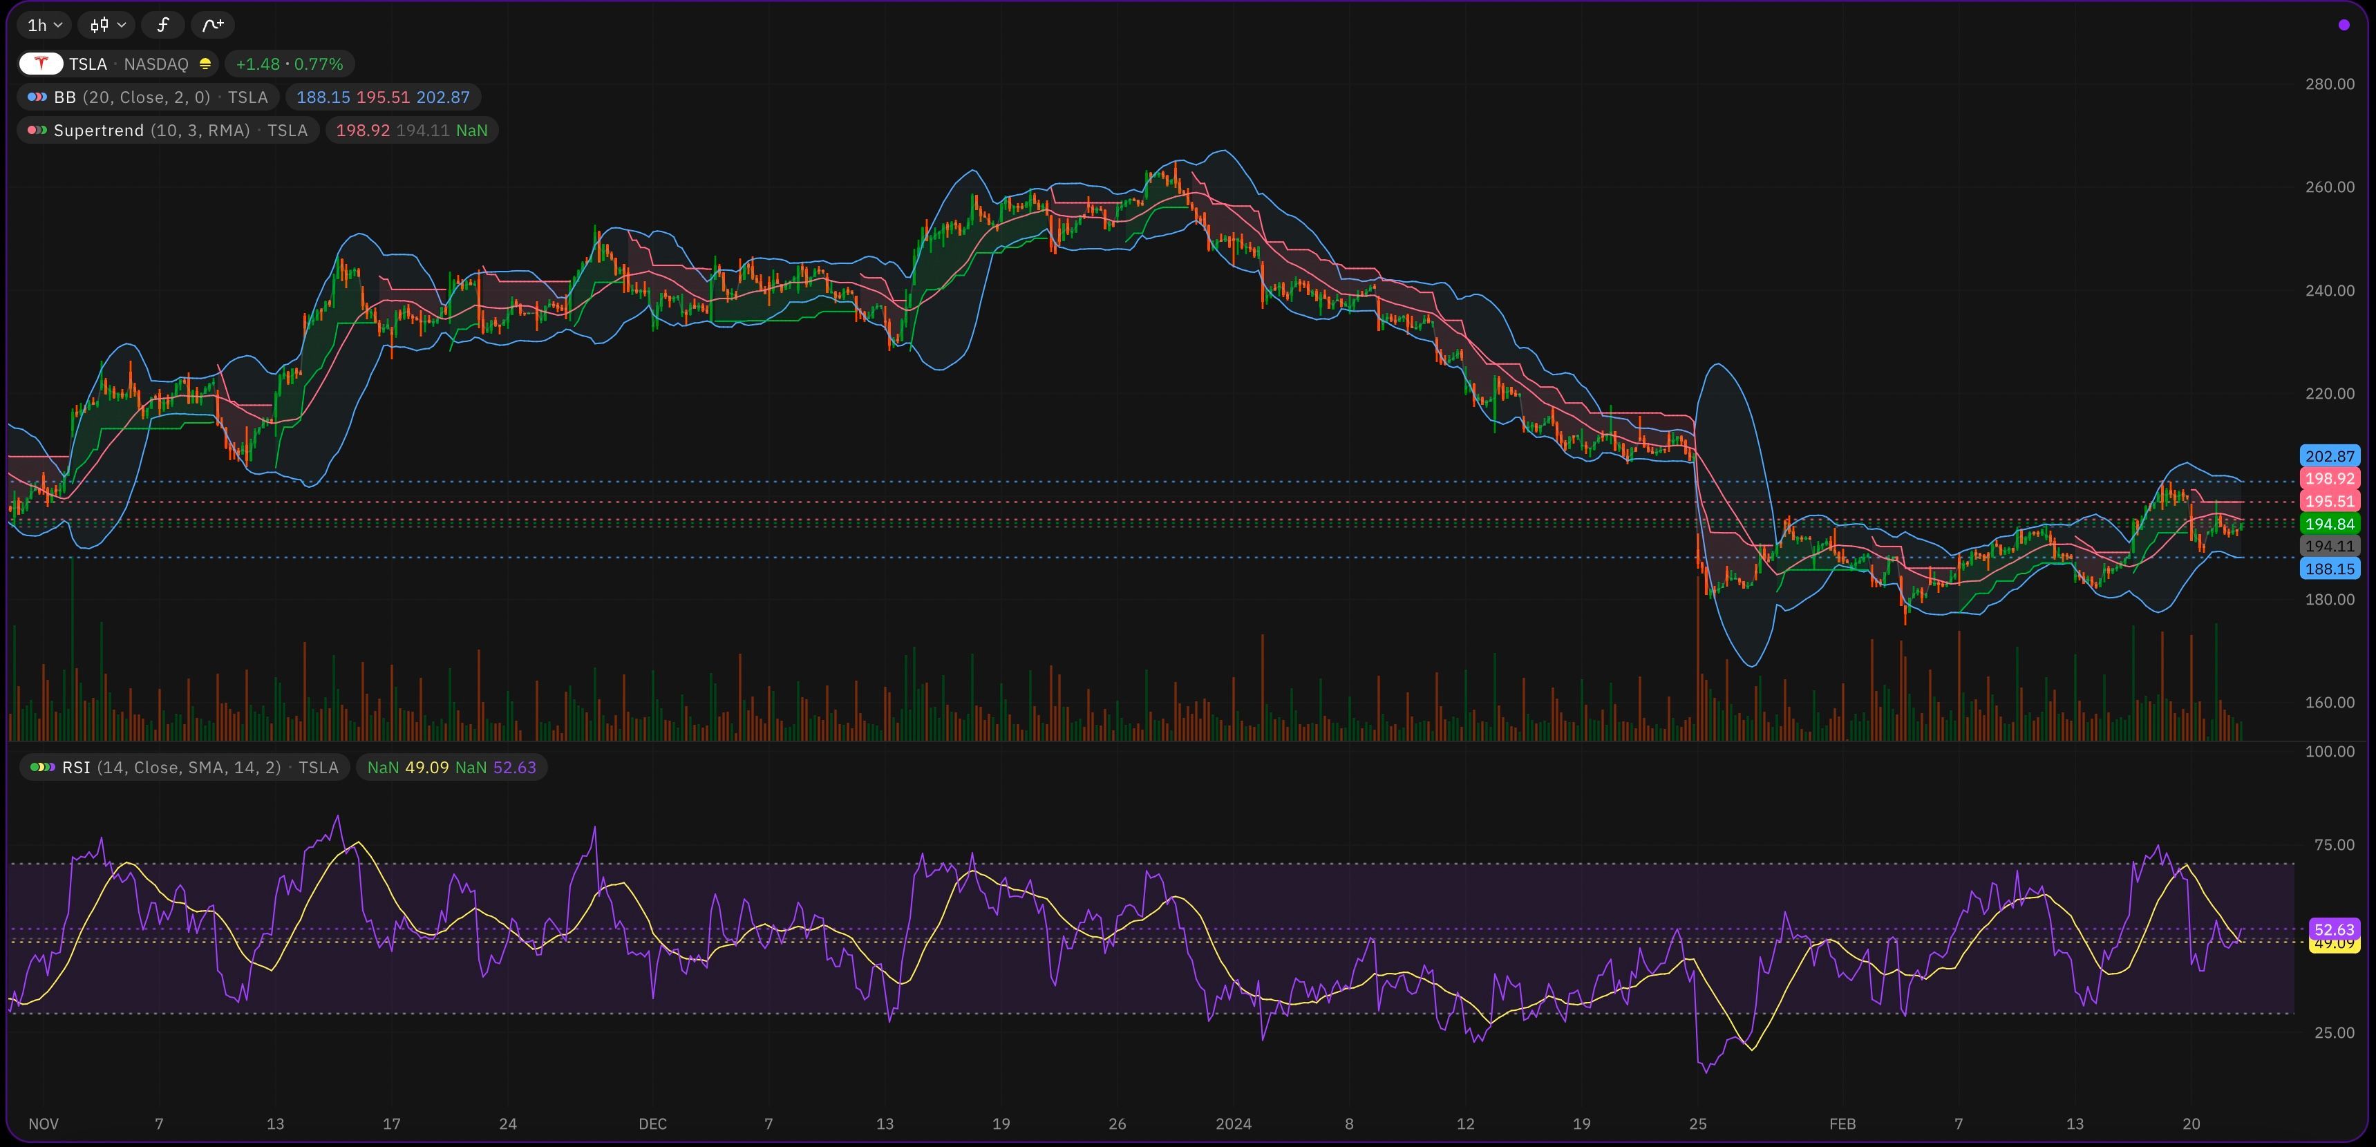
Task: Click the add comparison curve icon
Action: click(x=213, y=25)
